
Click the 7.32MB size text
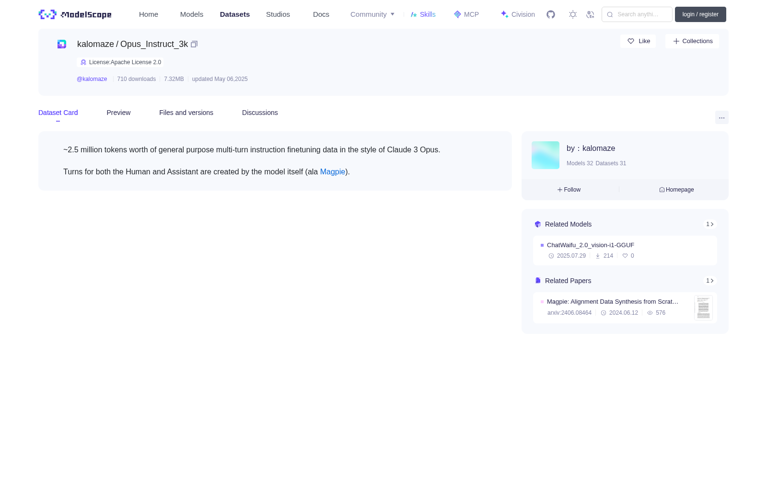point(174,79)
